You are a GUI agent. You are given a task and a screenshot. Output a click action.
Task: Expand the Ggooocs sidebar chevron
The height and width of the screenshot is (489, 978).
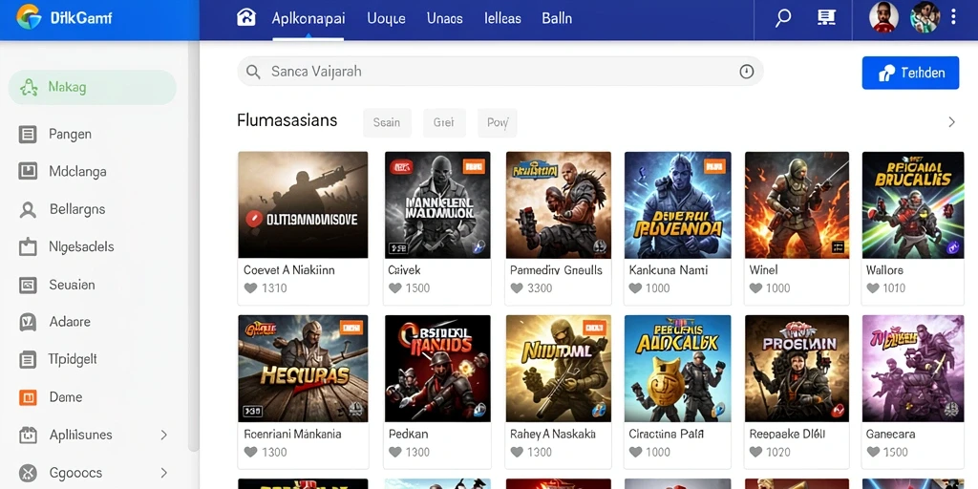(164, 473)
